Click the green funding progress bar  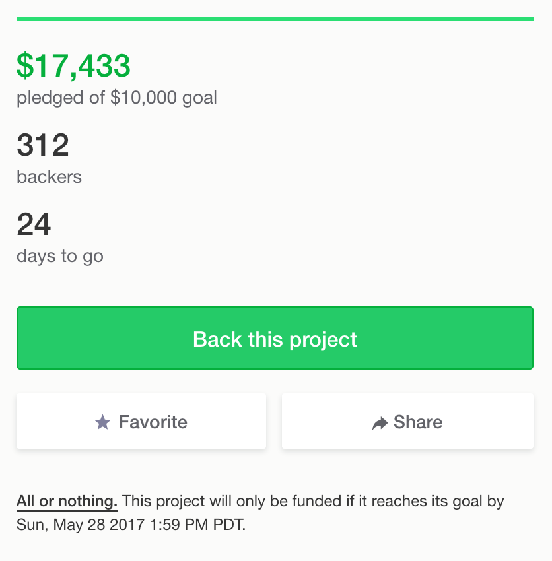click(x=275, y=19)
